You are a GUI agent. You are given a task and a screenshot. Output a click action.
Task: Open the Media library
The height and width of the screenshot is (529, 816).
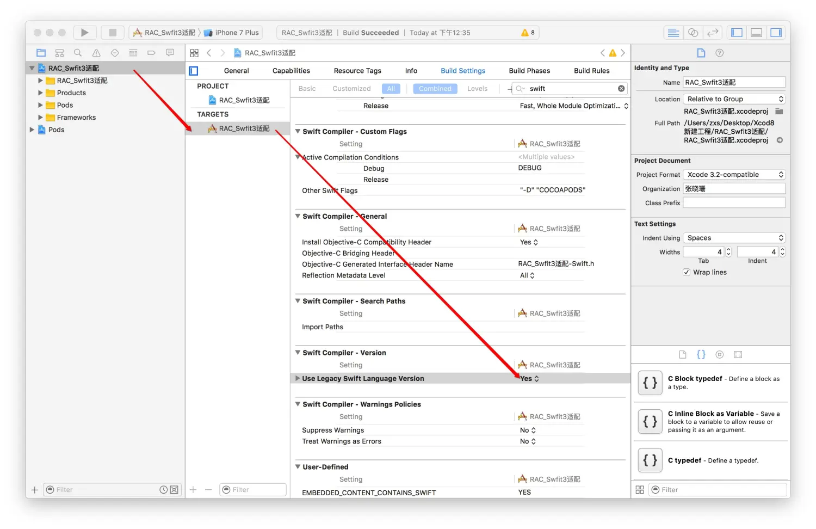click(738, 354)
